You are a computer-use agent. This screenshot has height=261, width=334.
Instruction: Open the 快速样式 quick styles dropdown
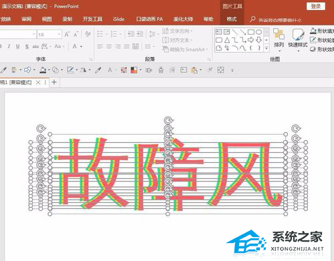click(x=298, y=39)
